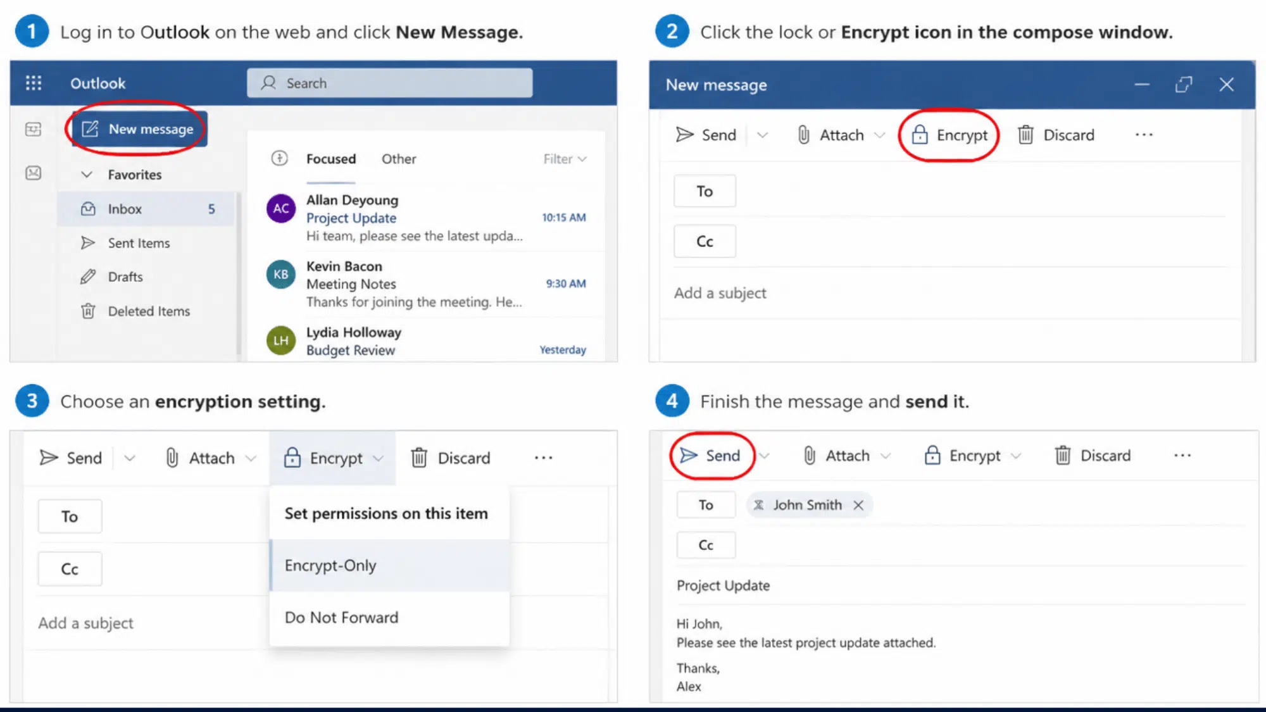
Task: Open more options ellipsis in step 3 toolbar
Action: tap(543, 458)
